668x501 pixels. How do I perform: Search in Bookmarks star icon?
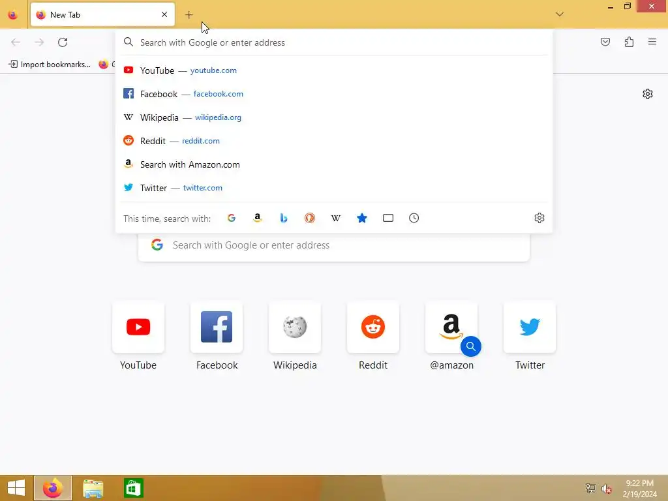coord(361,218)
